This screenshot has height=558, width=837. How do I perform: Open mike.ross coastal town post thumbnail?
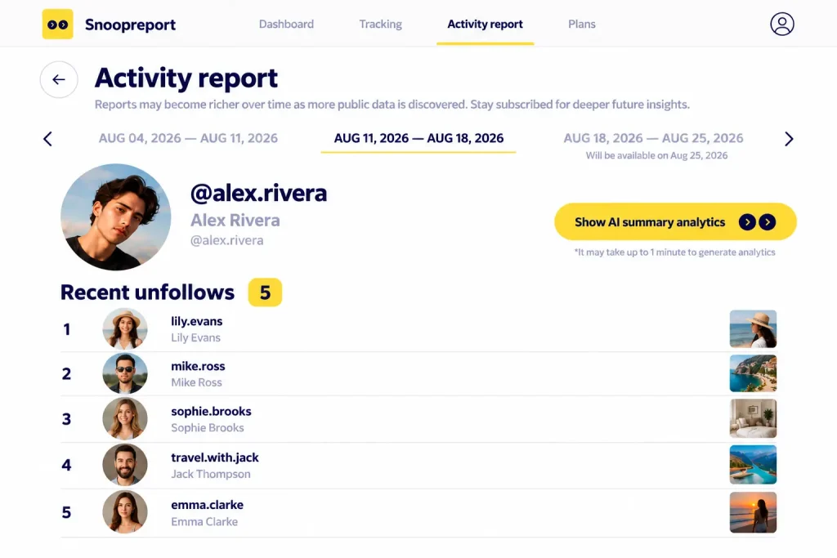[x=753, y=373]
